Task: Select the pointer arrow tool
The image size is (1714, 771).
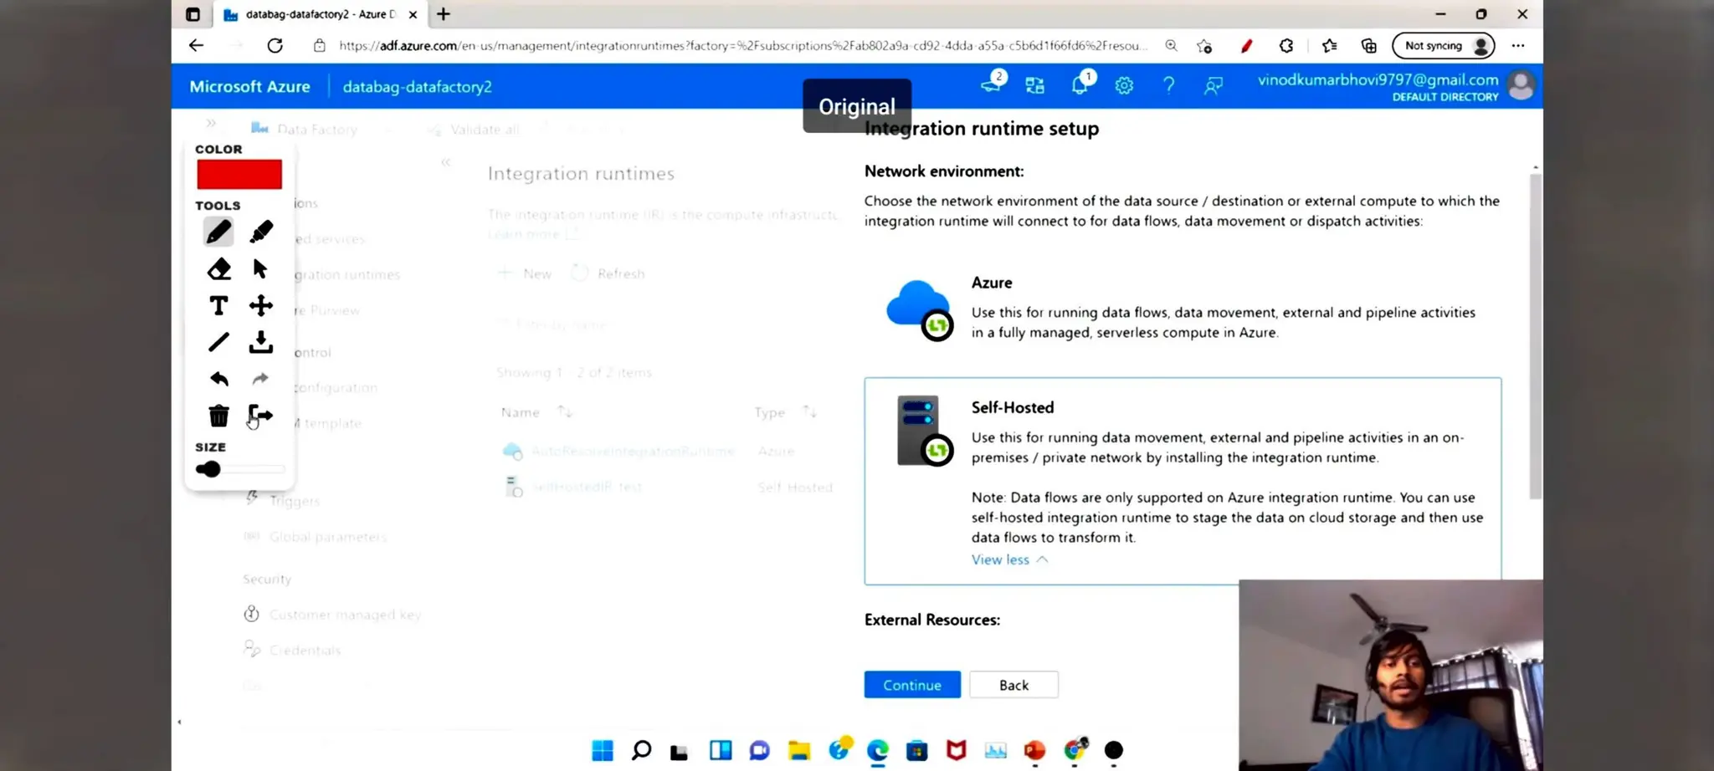Action: [x=260, y=268]
